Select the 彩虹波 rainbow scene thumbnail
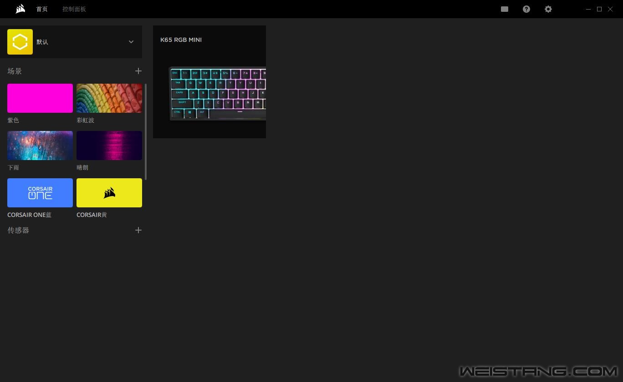The height and width of the screenshot is (382, 623). [x=109, y=98]
